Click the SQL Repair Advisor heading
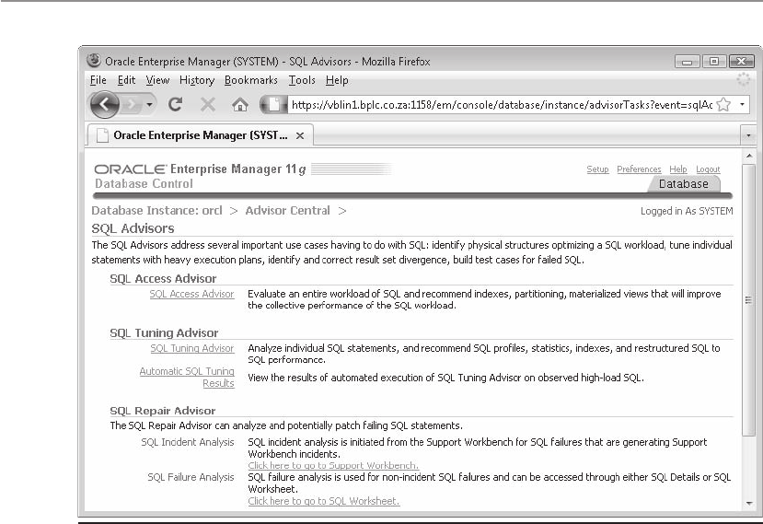The image size is (763, 524). tap(163, 411)
